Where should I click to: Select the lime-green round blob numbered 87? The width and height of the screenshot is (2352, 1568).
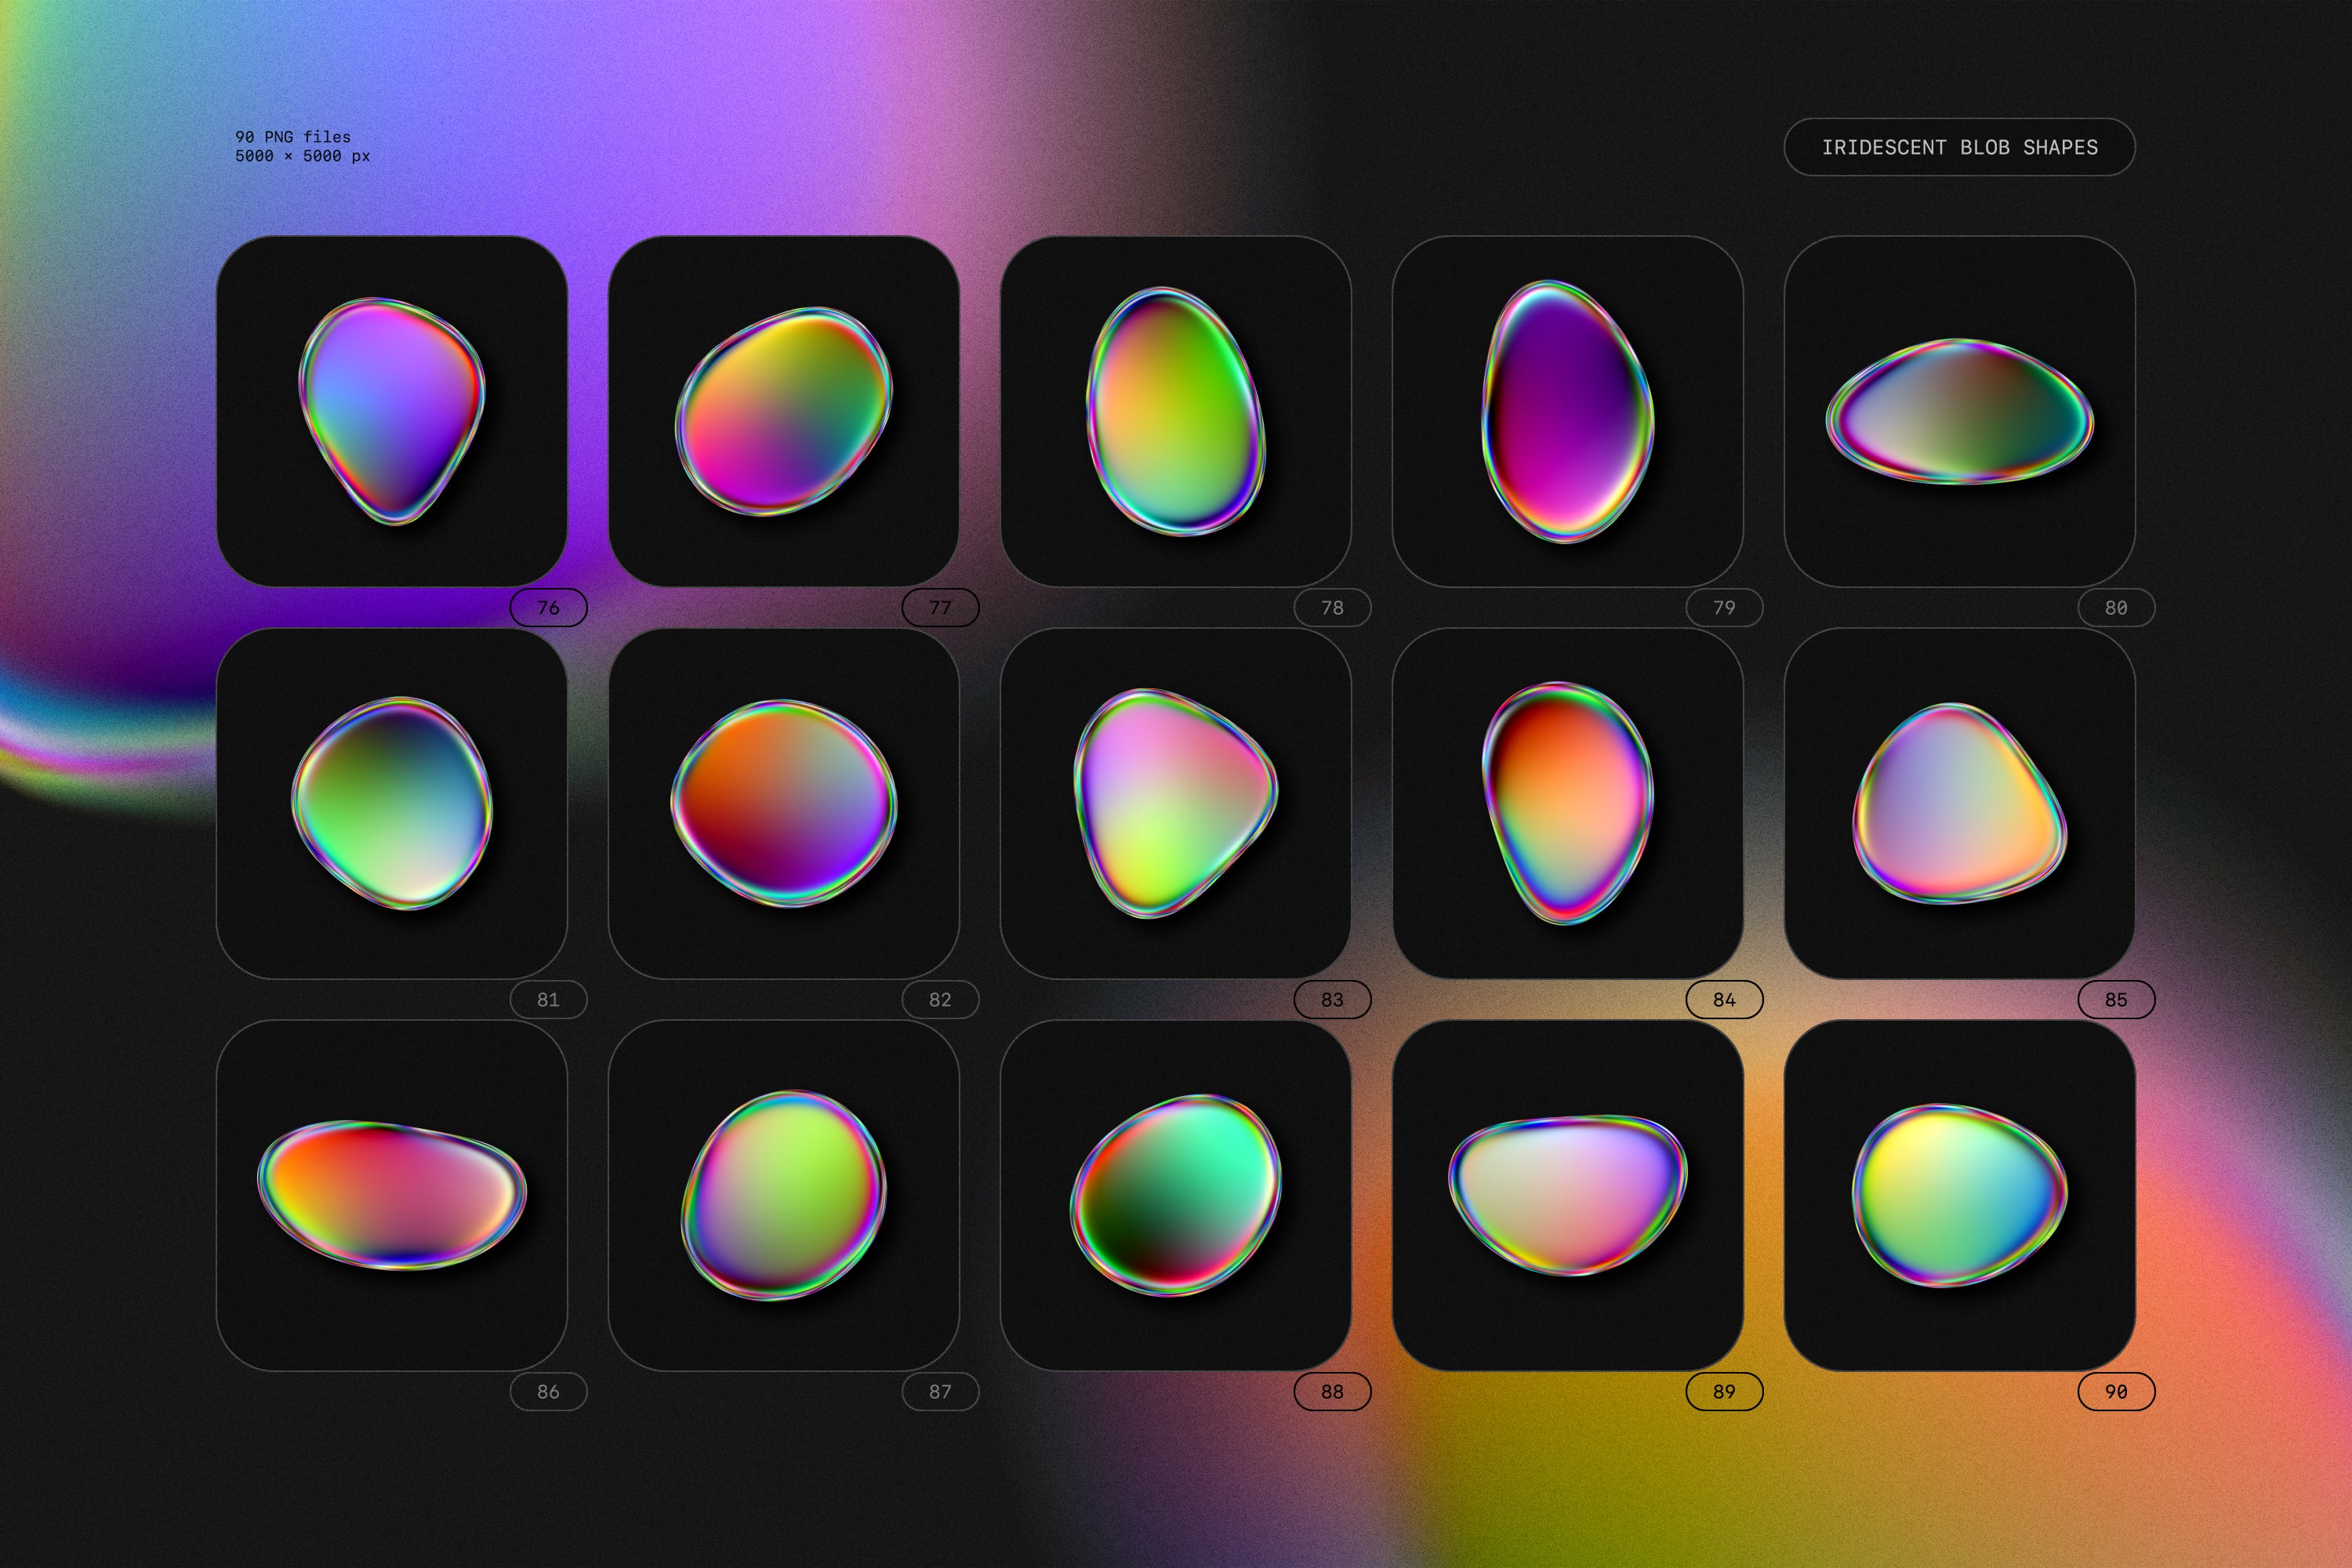[x=784, y=1195]
